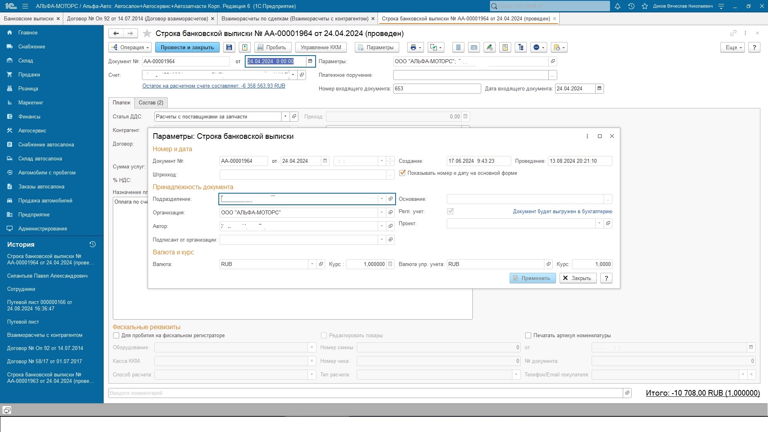This screenshot has height=432, width=768.
Task: Open Финансы section in sidebar
Action: (x=29, y=116)
